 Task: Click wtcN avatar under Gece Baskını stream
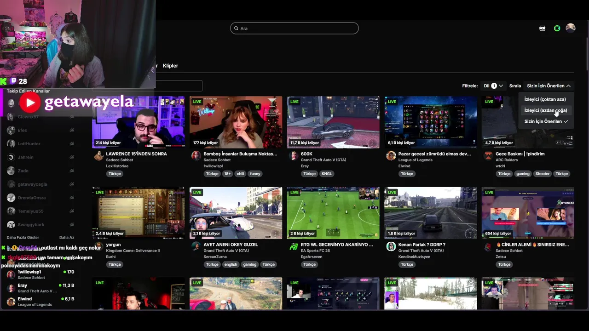[x=488, y=156]
